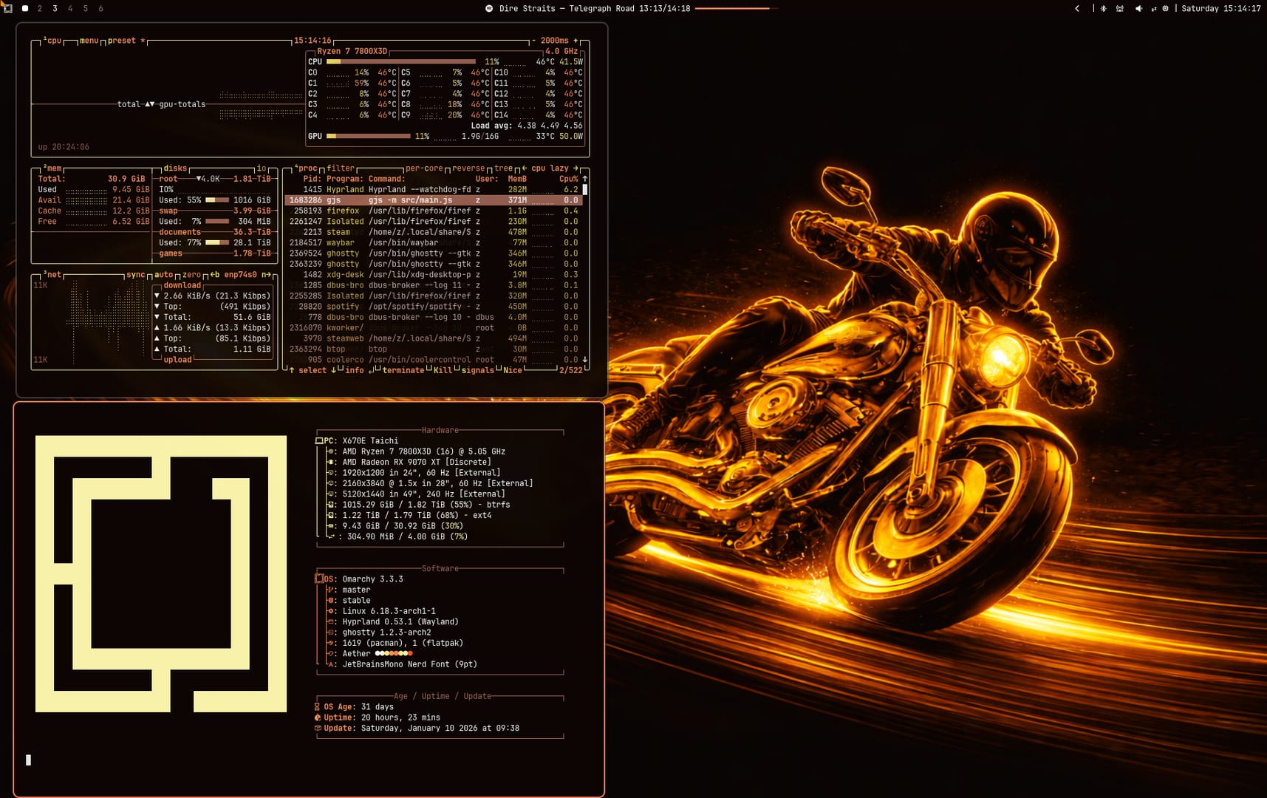Open the btop menu
Screen dimensions: 1267x798
tap(89, 41)
